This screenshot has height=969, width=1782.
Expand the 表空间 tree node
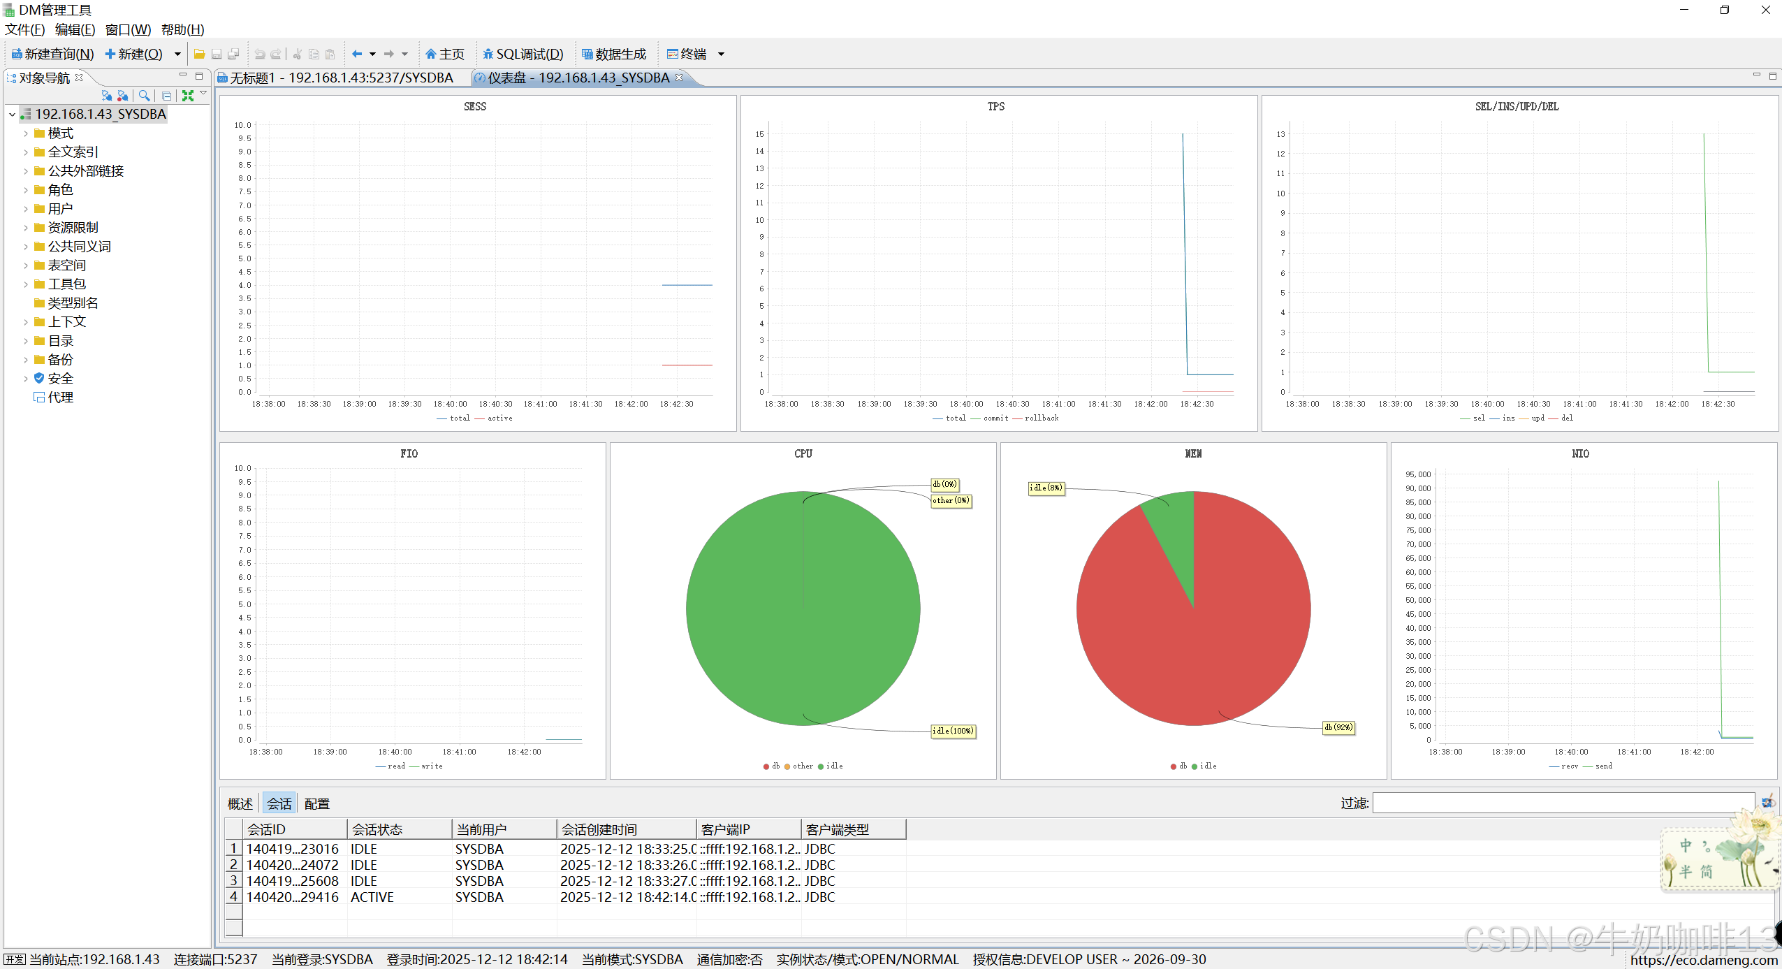(x=26, y=265)
